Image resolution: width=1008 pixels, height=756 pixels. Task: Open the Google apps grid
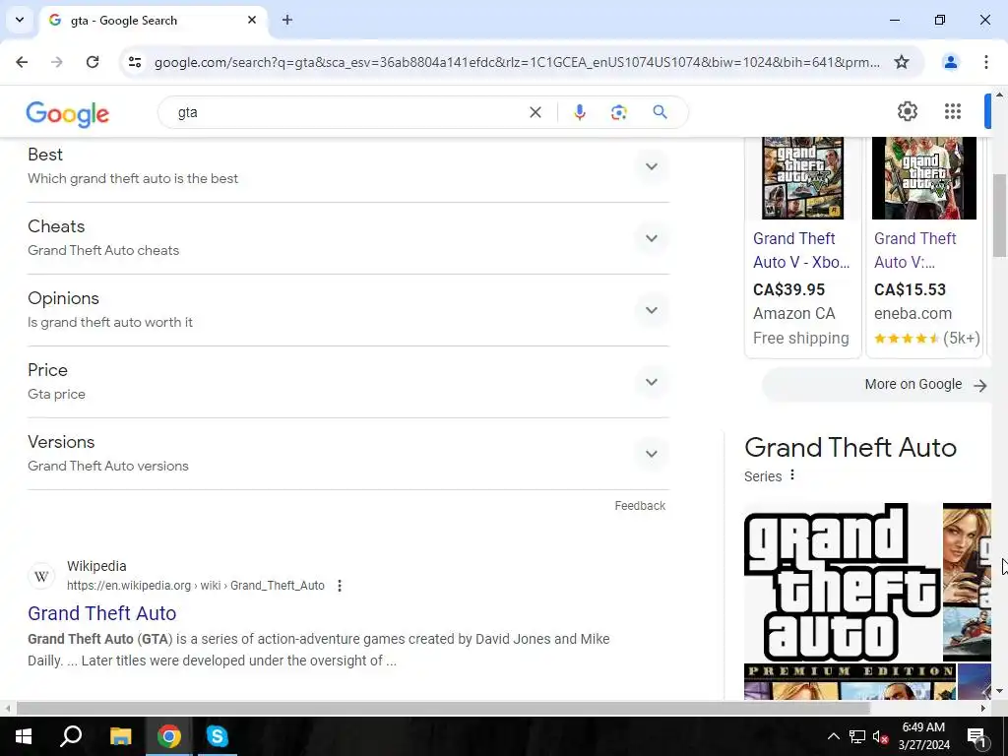point(953,111)
